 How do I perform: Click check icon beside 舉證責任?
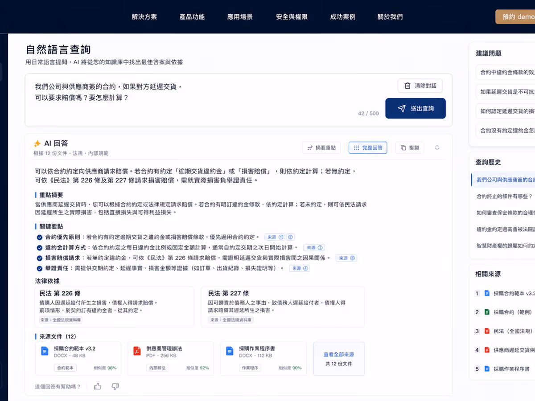point(40,268)
